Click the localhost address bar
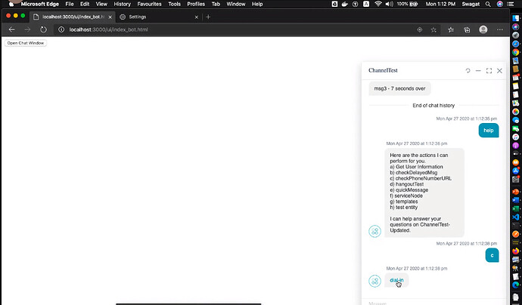This screenshot has height=305, width=522. (227, 29)
